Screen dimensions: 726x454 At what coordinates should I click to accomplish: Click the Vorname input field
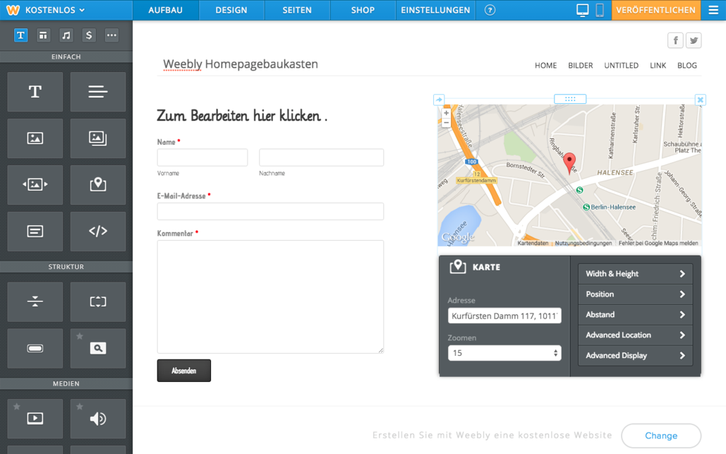[x=202, y=157]
